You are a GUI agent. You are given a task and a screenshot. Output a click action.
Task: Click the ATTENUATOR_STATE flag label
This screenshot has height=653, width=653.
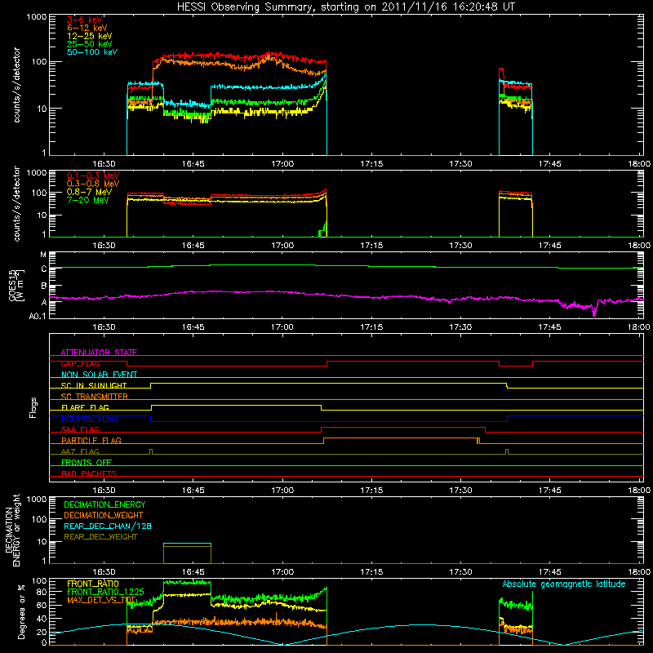[99, 353]
